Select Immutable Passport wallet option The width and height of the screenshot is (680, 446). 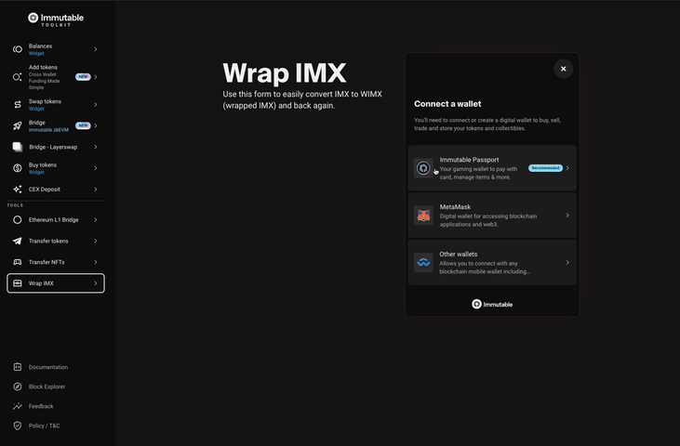coord(492,168)
